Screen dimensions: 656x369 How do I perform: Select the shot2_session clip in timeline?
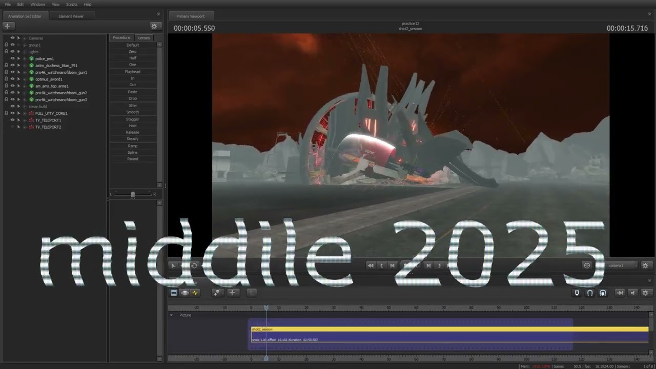click(x=449, y=335)
